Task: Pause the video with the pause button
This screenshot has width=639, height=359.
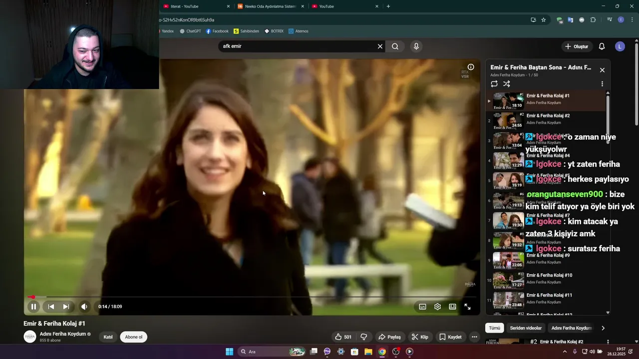Action: pyautogui.click(x=33, y=307)
